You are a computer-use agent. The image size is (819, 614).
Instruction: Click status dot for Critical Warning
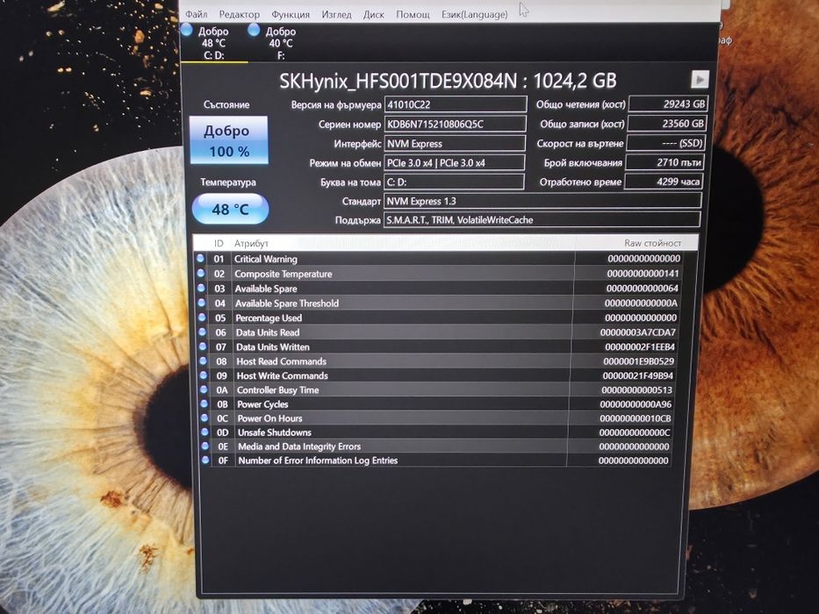click(x=200, y=258)
